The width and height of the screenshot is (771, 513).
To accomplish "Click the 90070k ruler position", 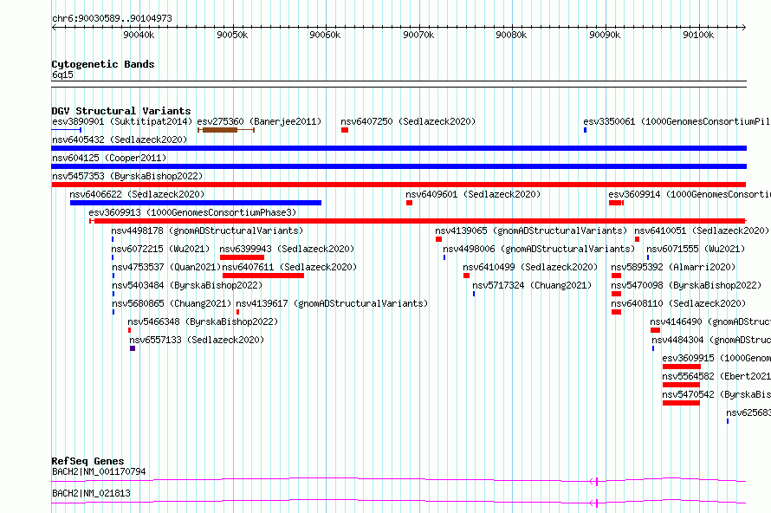I will click(x=418, y=35).
